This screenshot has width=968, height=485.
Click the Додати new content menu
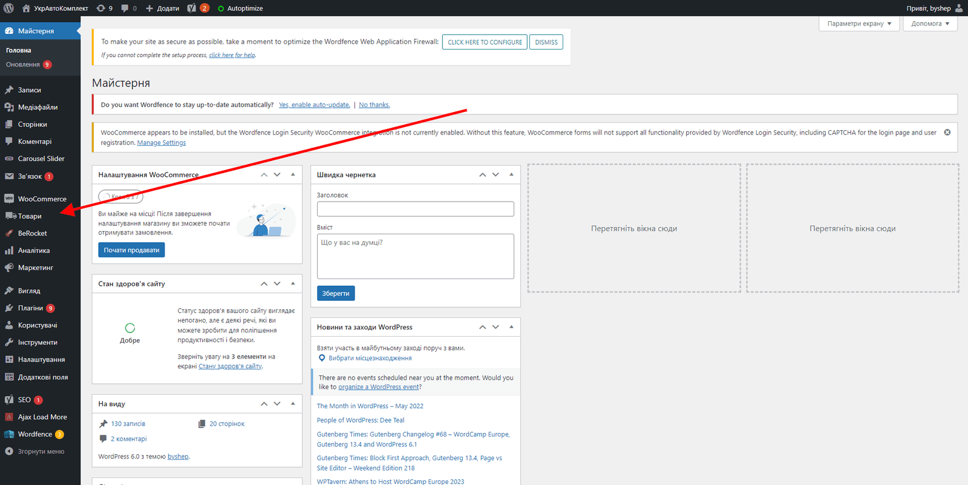click(163, 8)
